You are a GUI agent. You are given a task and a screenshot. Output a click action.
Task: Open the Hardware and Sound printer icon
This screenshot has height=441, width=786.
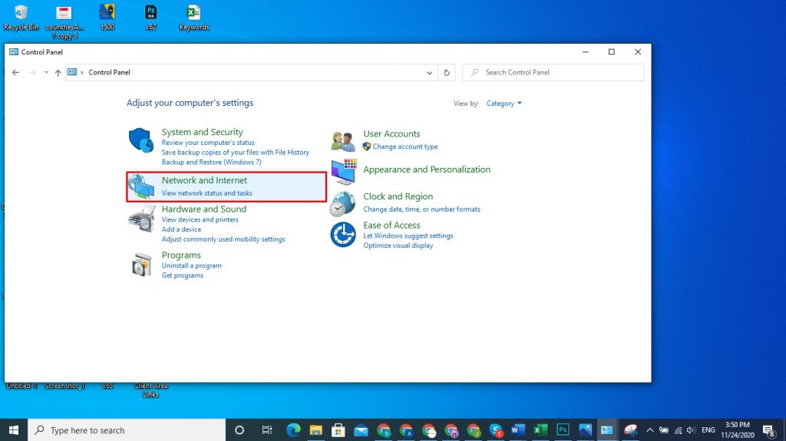coord(141,219)
